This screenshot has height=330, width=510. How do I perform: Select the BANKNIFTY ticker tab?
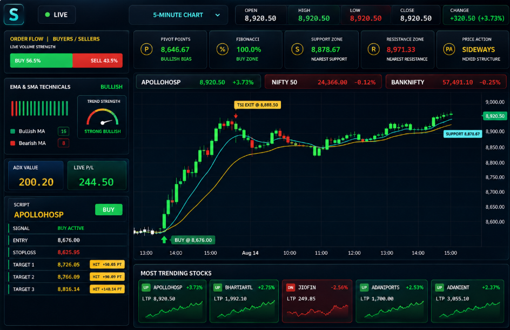coord(446,82)
